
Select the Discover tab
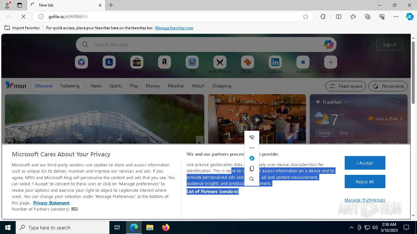pos(44,86)
